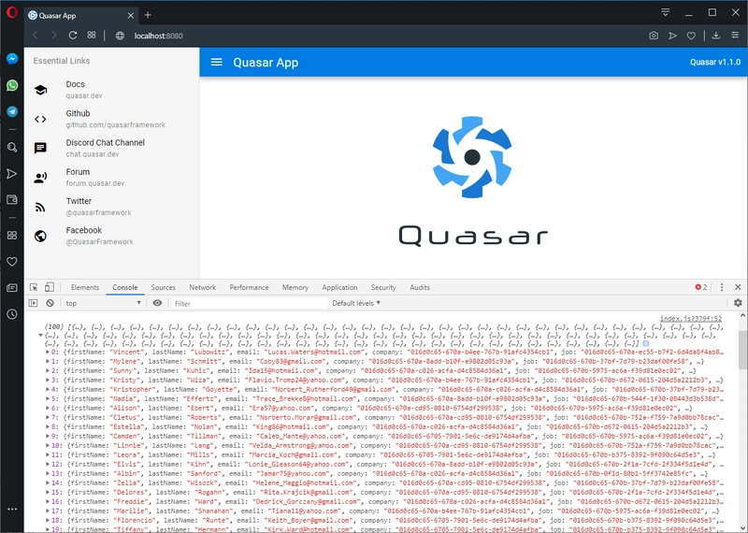Activate DevTools inspect element picker

[34, 287]
